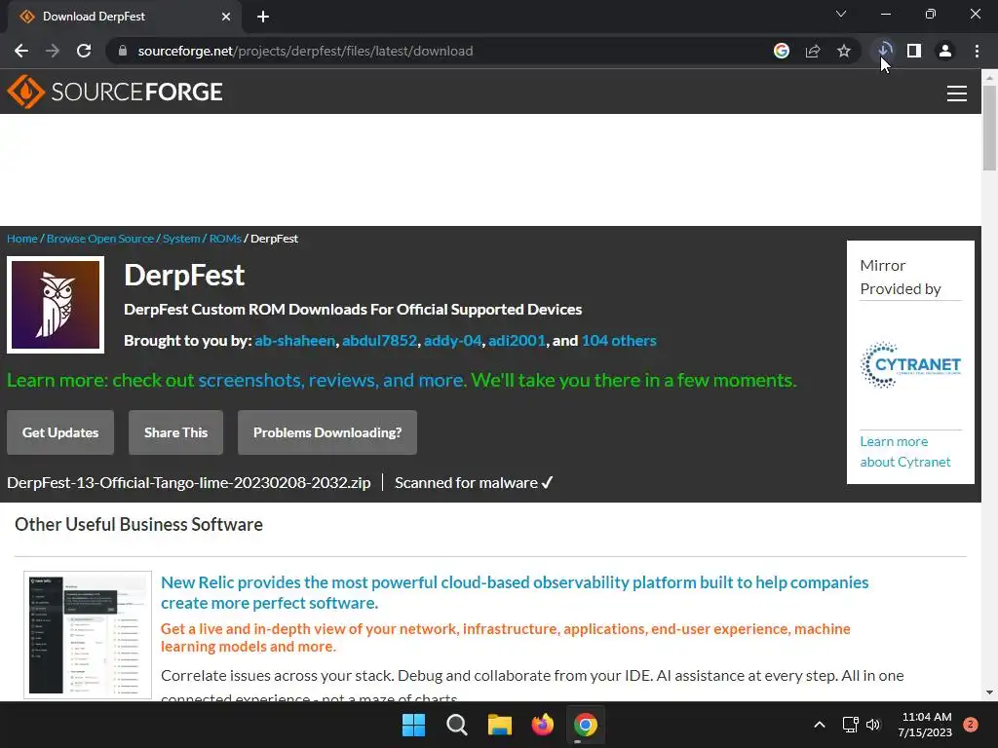Image resolution: width=998 pixels, height=748 pixels.
Task: Open ROMs breadcrumb link
Action: [x=225, y=239]
